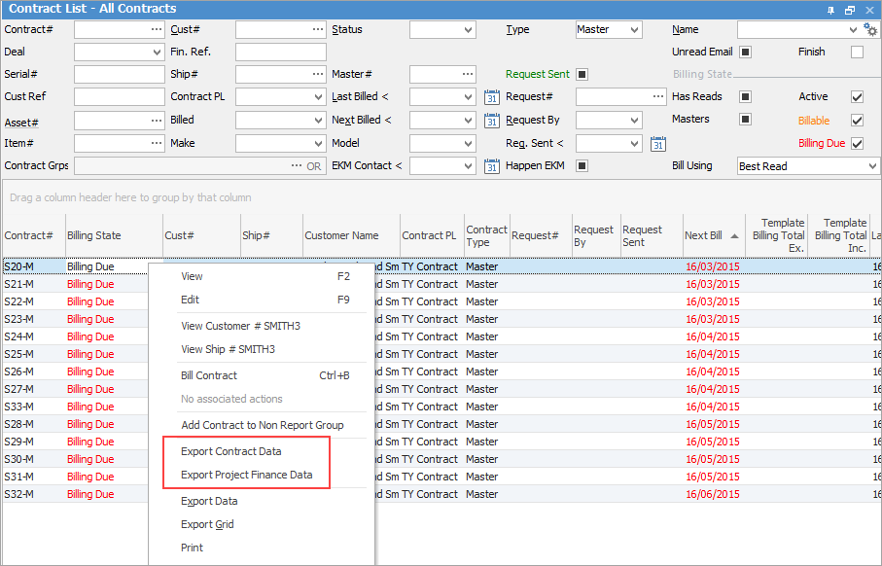882x566 pixels.
Task: Click the gear icon next to Name field
Action: click(871, 30)
